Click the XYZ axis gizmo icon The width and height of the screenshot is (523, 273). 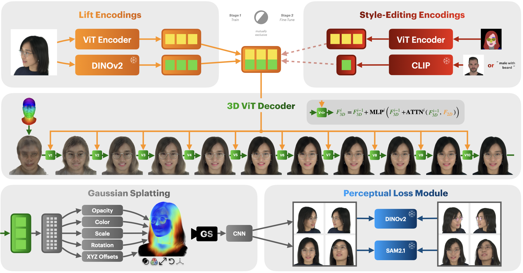(180, 261)
